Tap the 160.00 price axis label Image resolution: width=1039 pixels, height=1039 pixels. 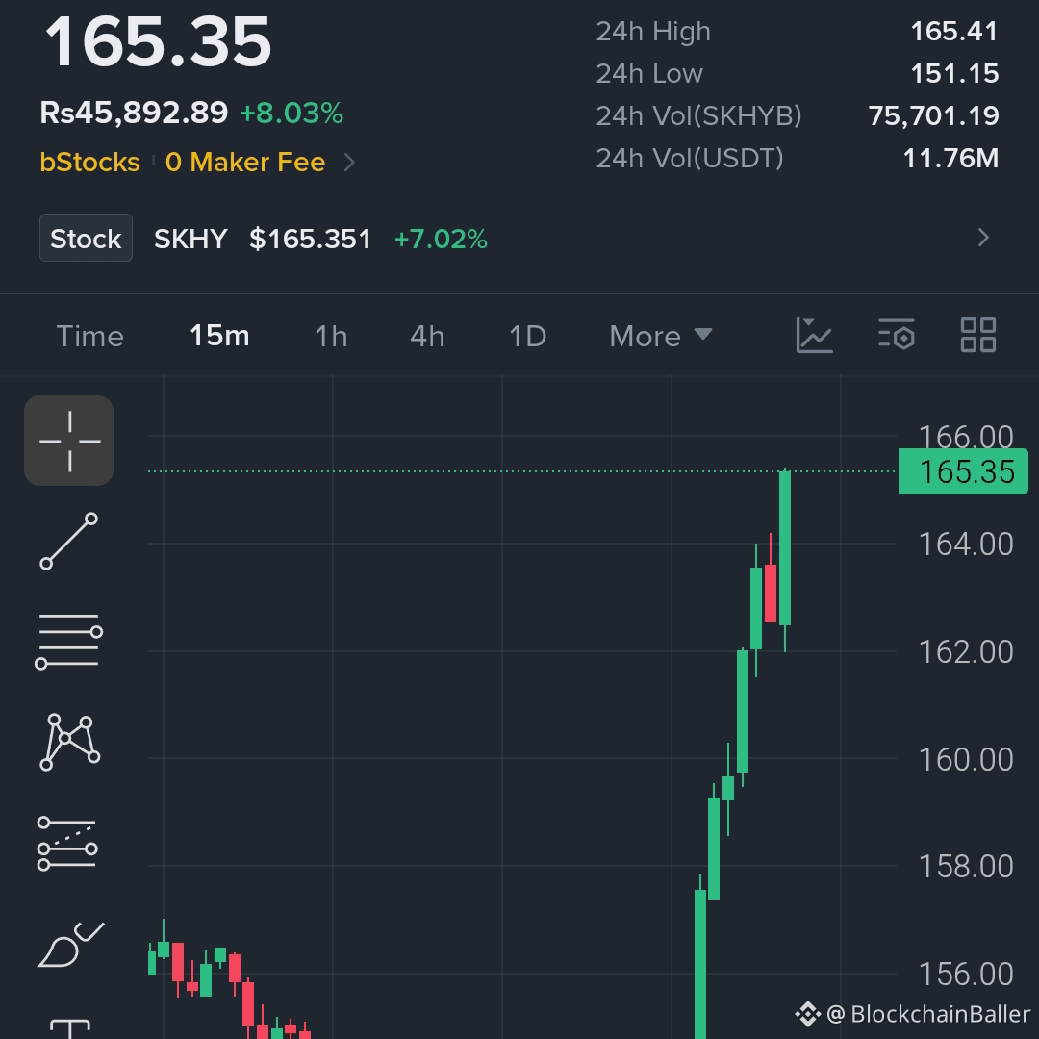click(x=966, y=759)
